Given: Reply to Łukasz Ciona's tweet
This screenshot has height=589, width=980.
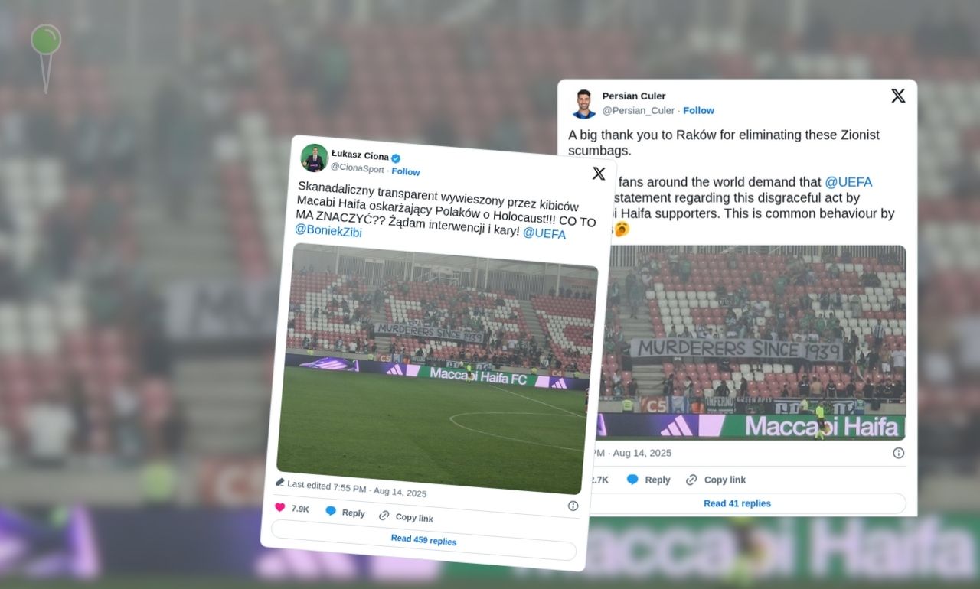Looking at the screenshot, I should pos(345,513).
